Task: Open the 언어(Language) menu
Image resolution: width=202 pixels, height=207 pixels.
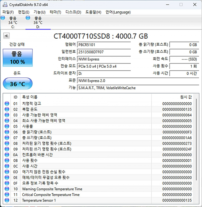Action: pos(118,12)
